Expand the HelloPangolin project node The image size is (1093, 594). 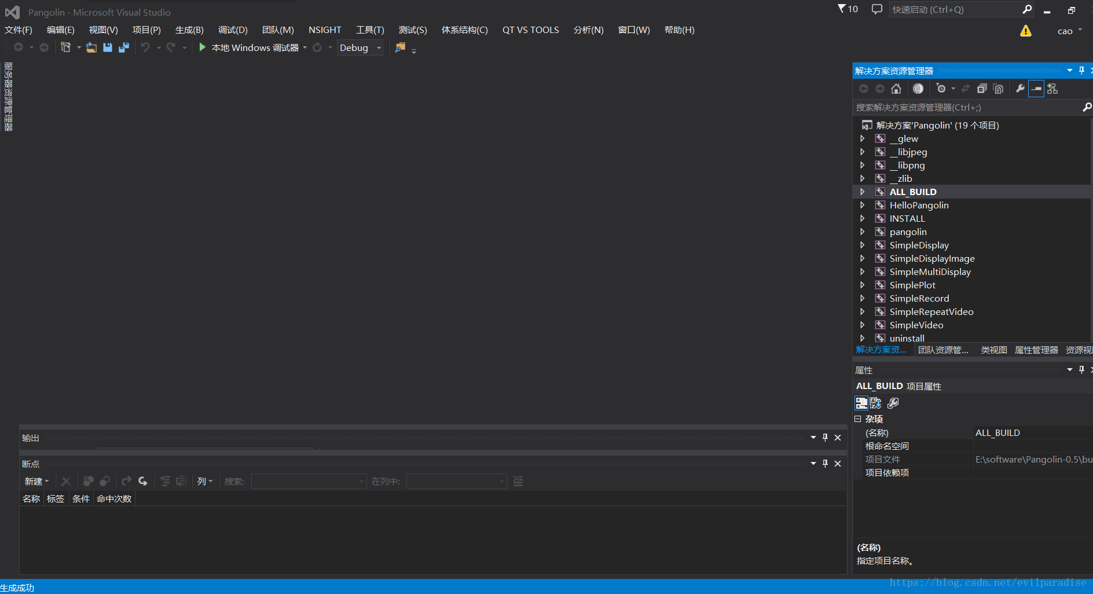(x=863, y=205)
